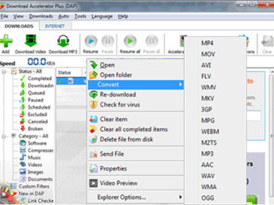This screenshot has width=274, height=205.
Task: Click the Open folder icon
Action: coord(93,75)
